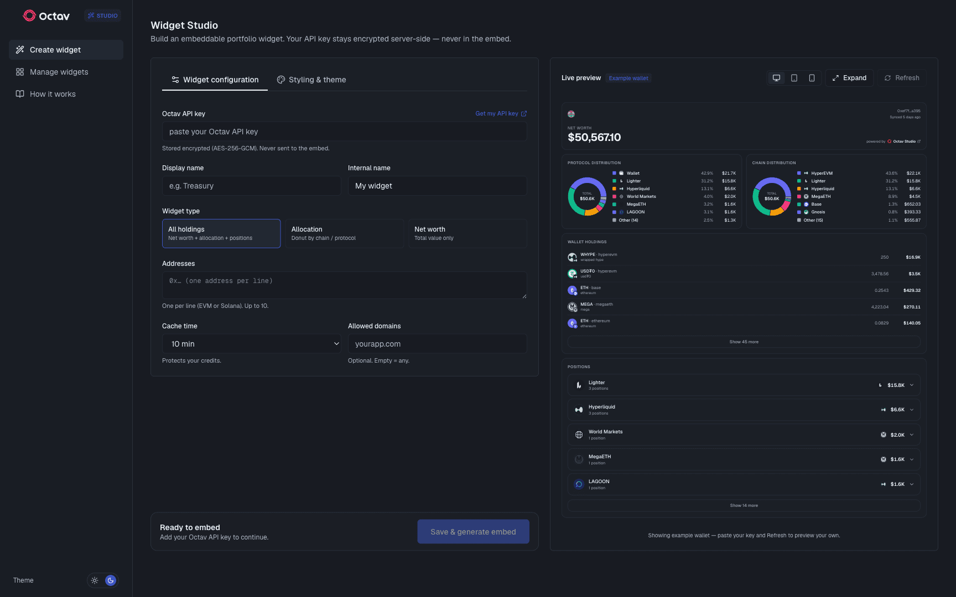Click the Octav API key field
956x597 pixels.
345,132
